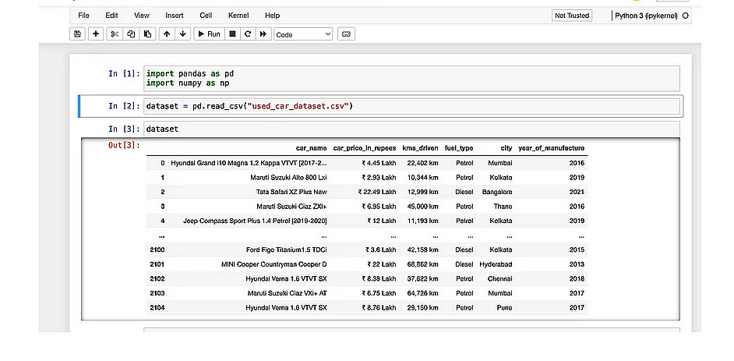Click the car_price_in_rupees column header
734x361 pixels.
click(x=364, y=148)
